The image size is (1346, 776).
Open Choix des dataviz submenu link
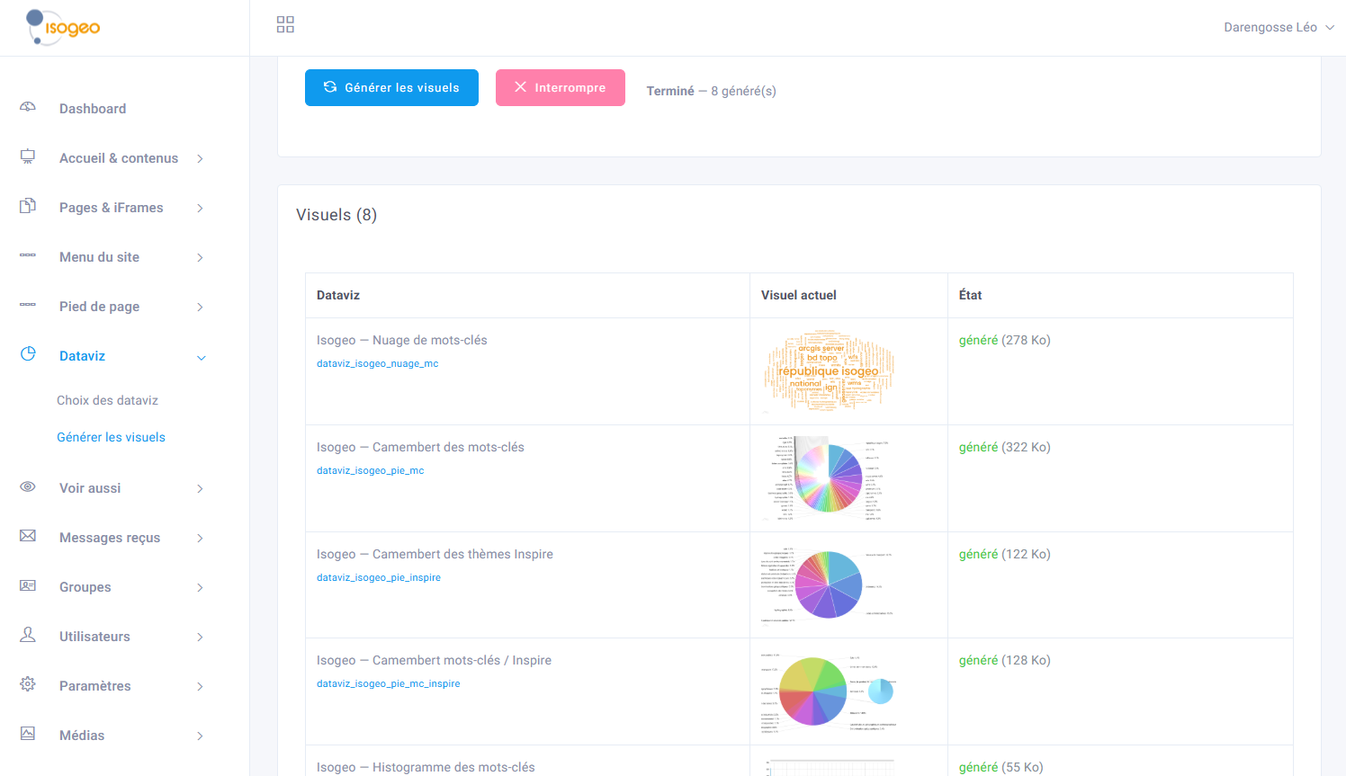coord(107,400)
